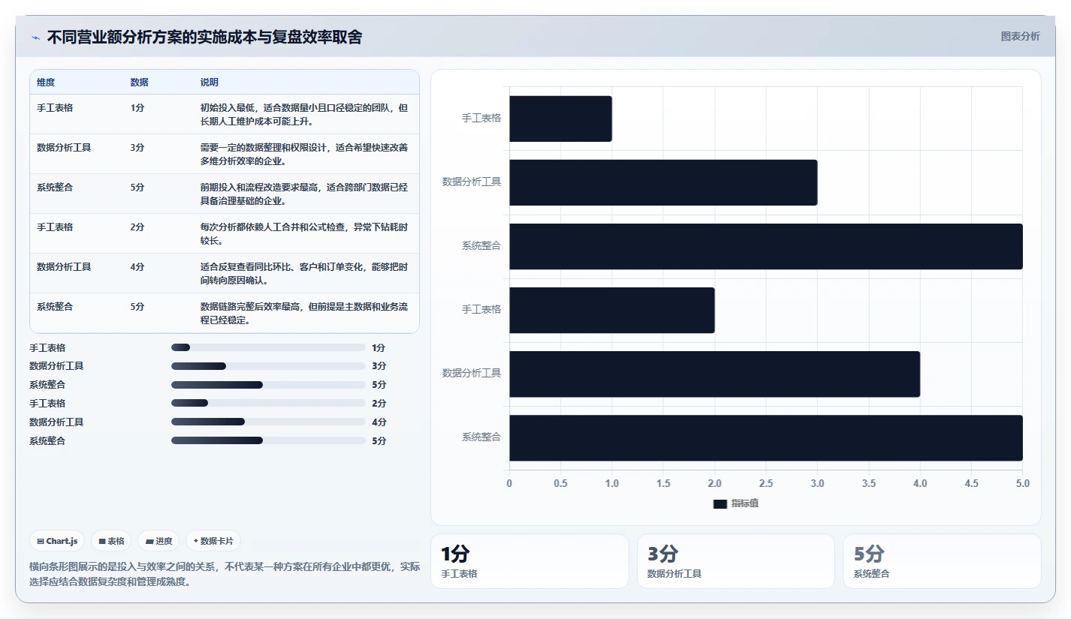Open the 图表分析 label in the header

(1021, 36)
